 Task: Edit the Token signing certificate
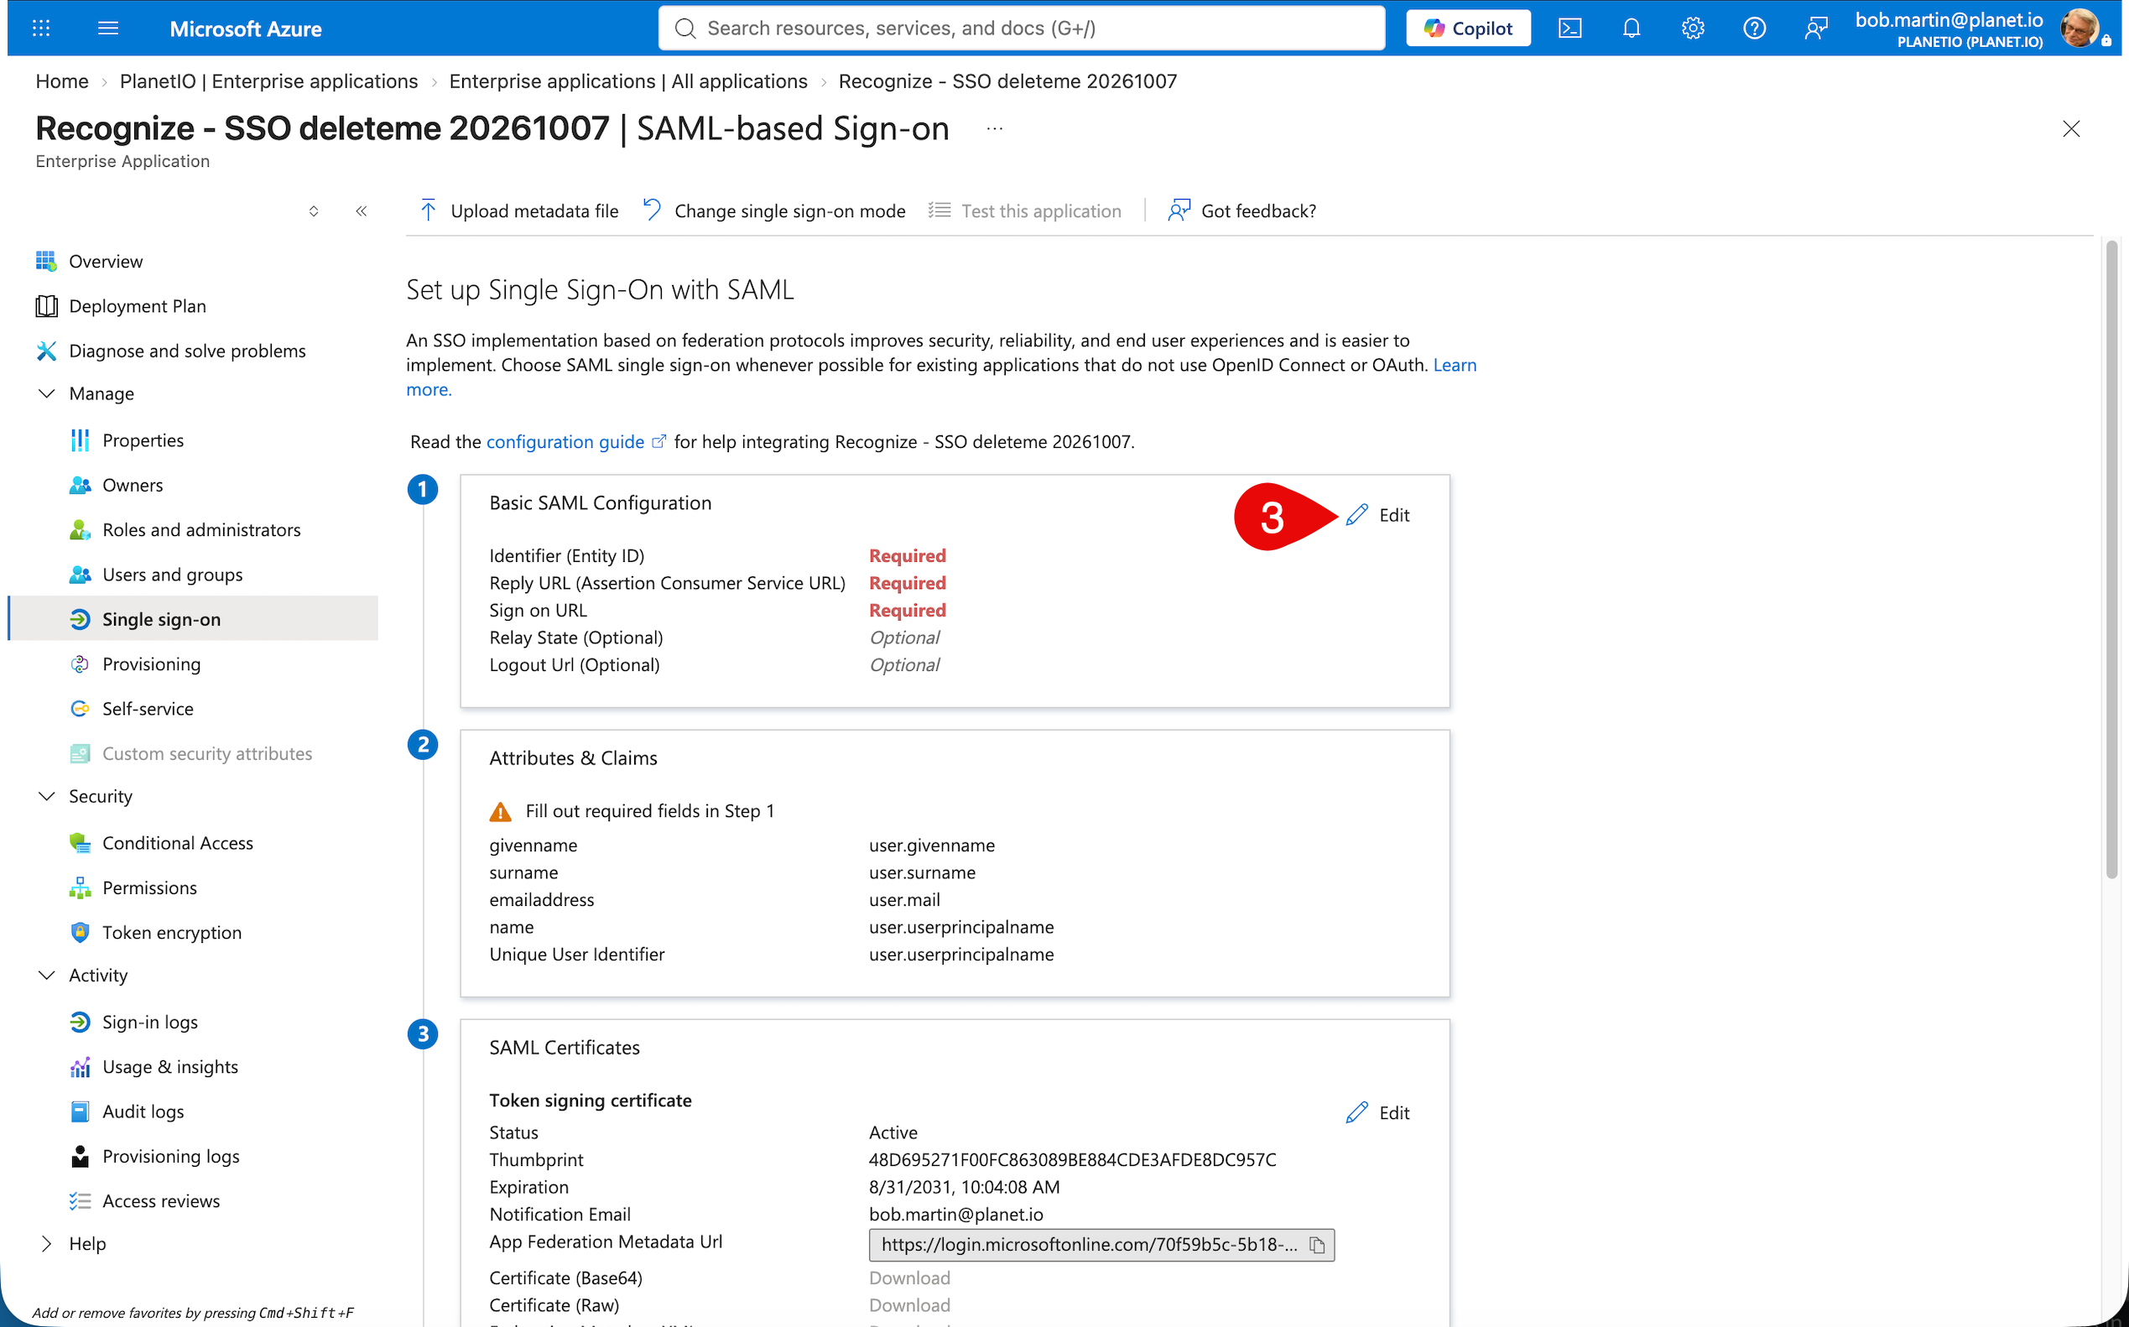tap(1377, 1113)
